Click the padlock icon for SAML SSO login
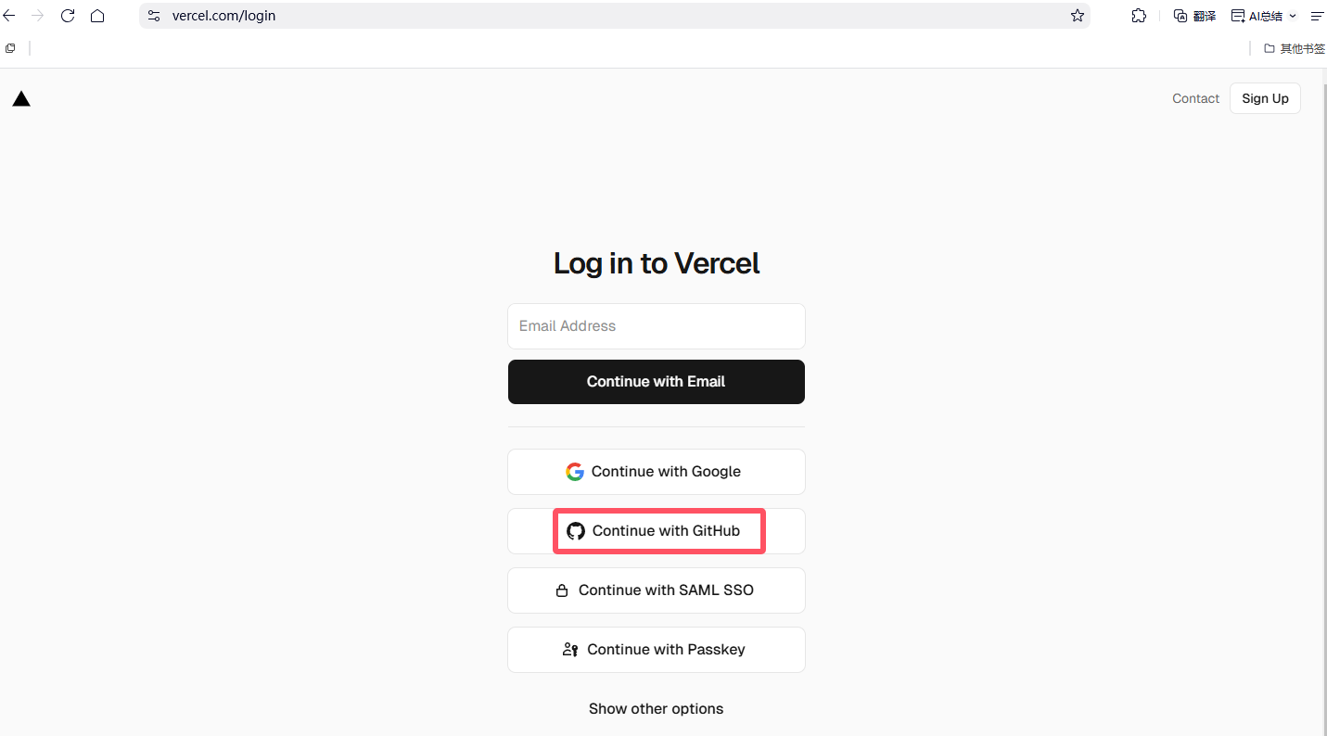Image resolution: width=1327 pixels, height=736 pixels. (561, 590)
